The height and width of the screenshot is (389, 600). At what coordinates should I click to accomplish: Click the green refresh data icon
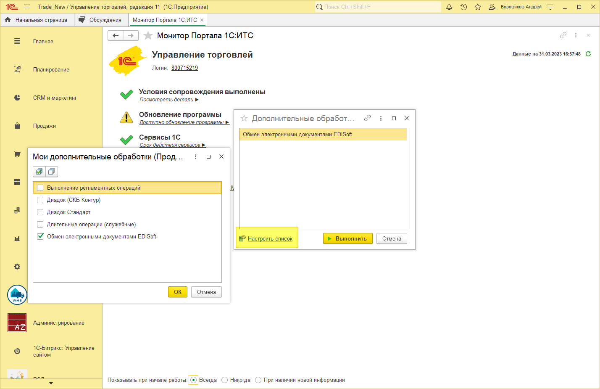(x=588, y=54)
